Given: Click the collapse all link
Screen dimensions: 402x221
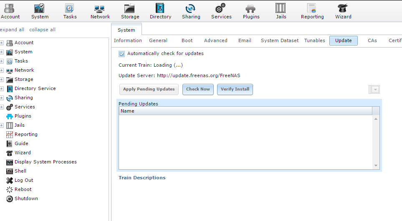Looking at the screenshot, I should click(x=42, y=30).
